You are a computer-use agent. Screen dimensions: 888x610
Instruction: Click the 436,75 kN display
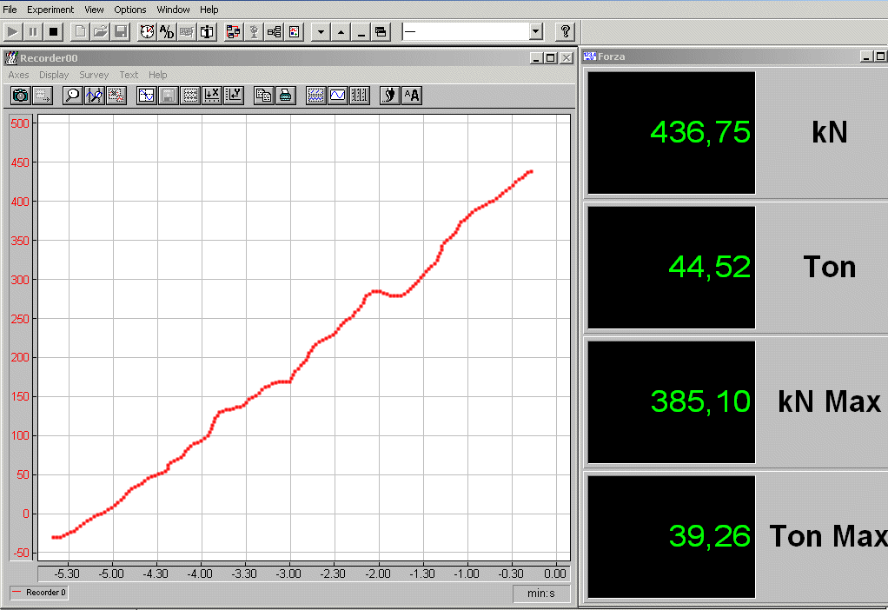671,133
